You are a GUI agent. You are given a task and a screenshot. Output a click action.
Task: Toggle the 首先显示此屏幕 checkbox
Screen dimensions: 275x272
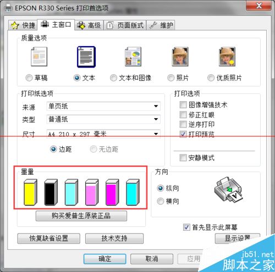click(186, 227)
